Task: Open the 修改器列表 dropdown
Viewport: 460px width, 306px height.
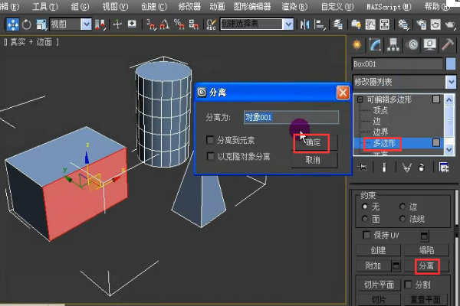Action: [452, 82]
